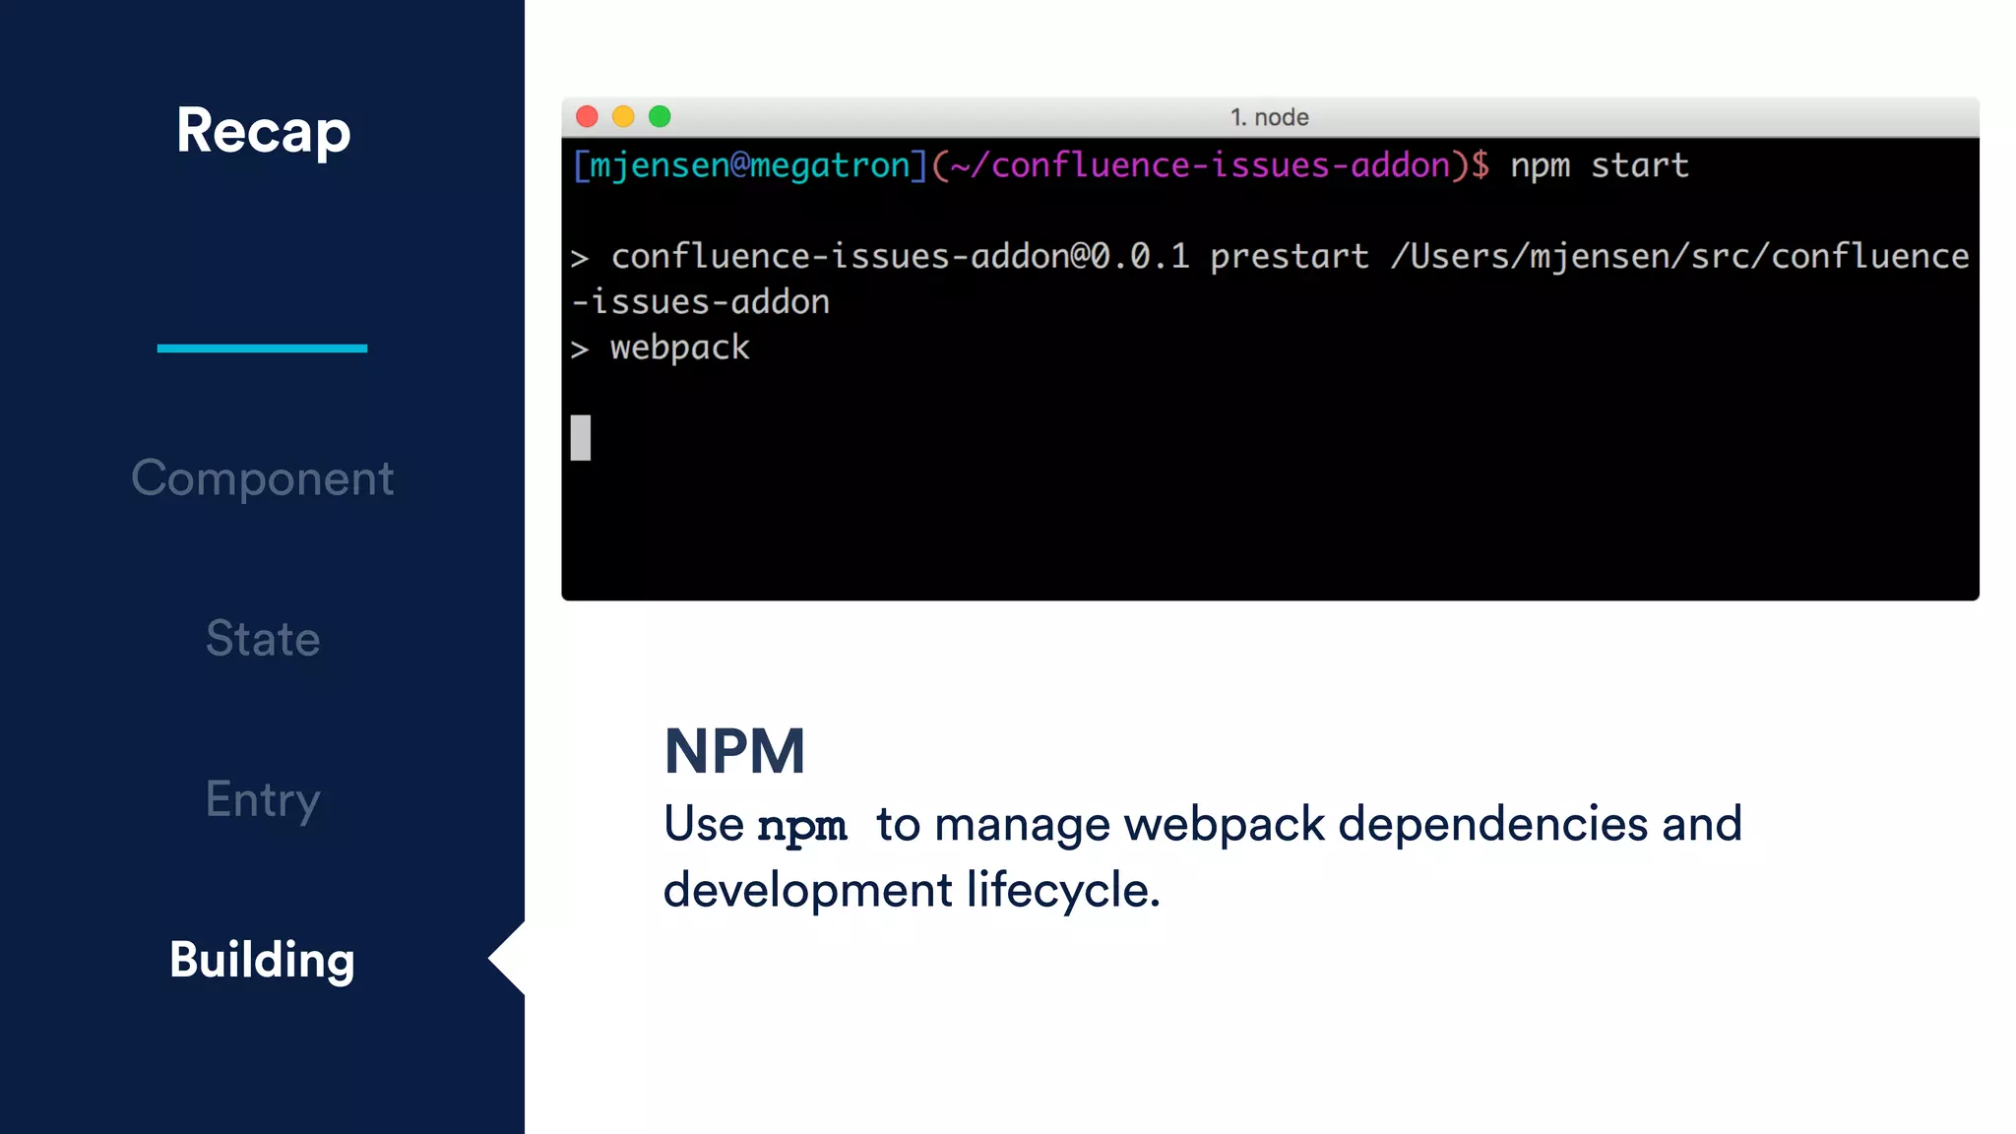Click the '[mjensen@megatron]' prompt text
Screen dimensions: 2016x1134
tap(750, 165)
